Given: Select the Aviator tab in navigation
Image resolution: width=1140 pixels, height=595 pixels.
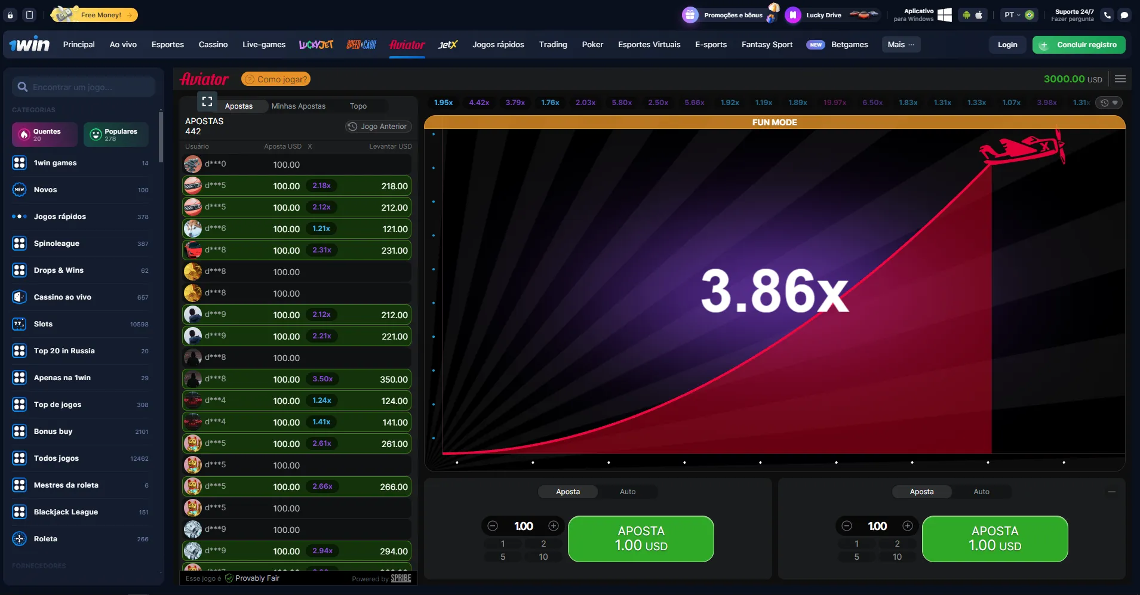Looking at the screenshot, I should [x=407, y=45].
